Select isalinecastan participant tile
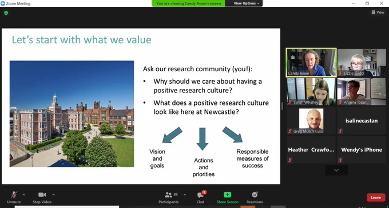This screenshot has height=208, width=389. click(x=362, y=121)
